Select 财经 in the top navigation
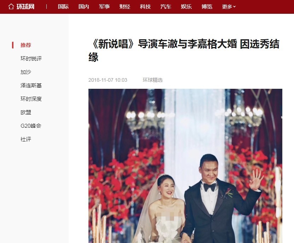Viewport: 294px width, 243px height. coord(125,7)
